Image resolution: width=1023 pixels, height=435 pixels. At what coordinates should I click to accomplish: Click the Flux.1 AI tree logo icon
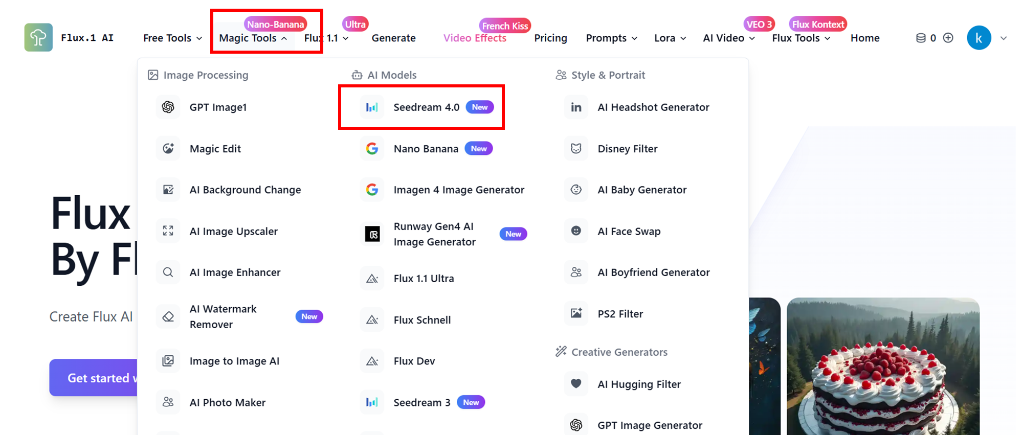coord(38,37)
